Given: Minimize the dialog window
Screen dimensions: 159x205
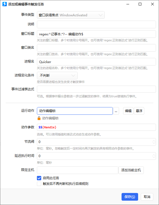Looking at the screenshot, I should click(x=128, y=4).
